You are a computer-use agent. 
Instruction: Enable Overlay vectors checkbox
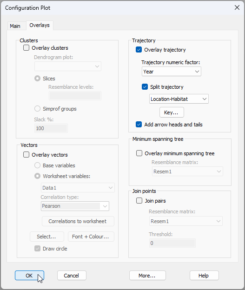tap(26, 155)
